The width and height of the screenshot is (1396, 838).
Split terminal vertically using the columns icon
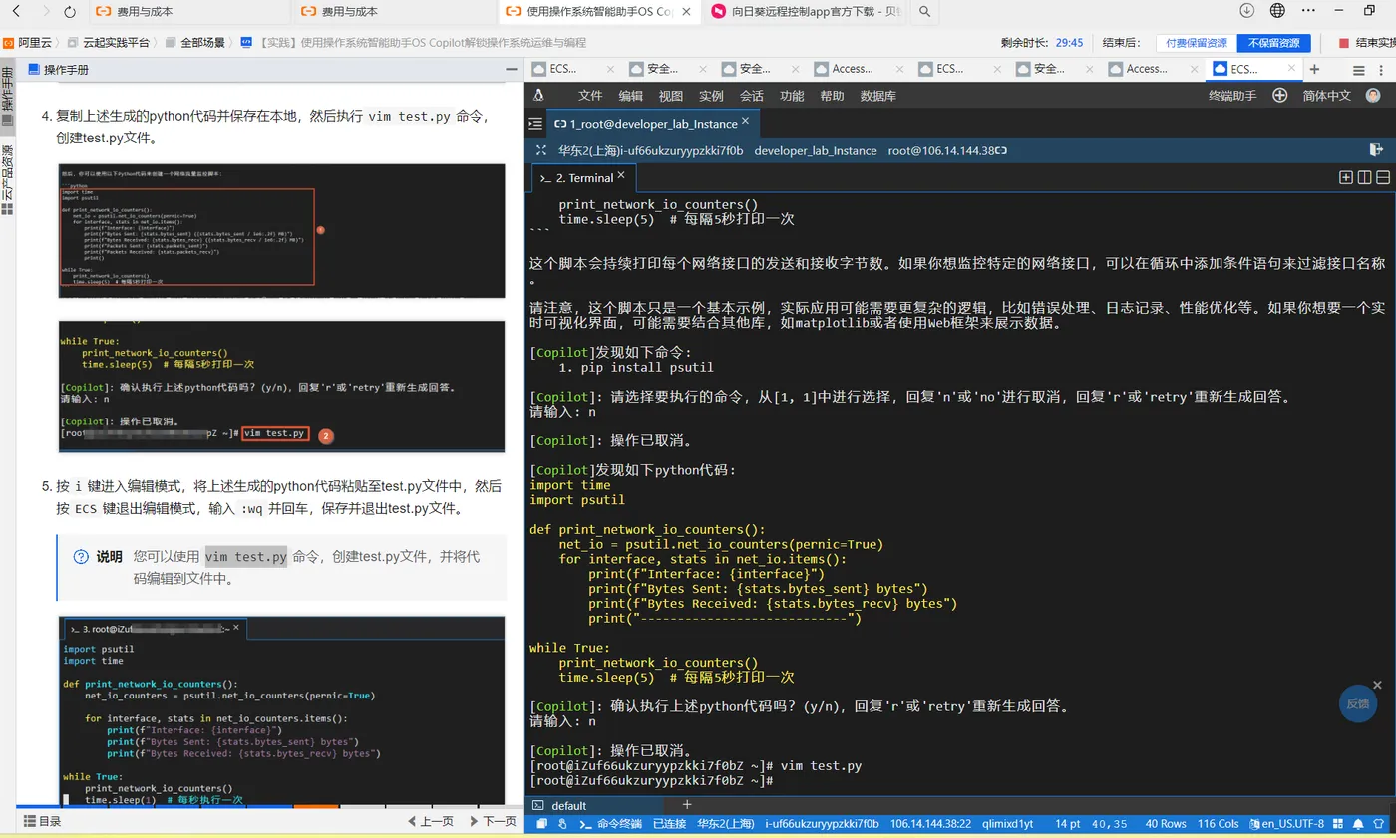click(1364, 177)
